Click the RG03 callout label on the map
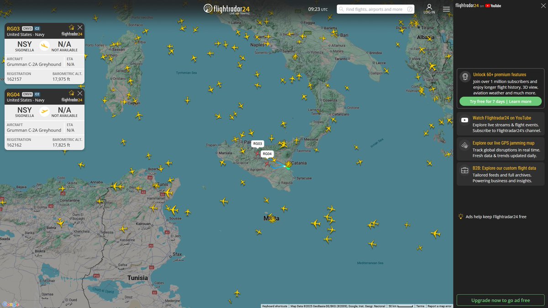548x308 pixels. point(258,144)
